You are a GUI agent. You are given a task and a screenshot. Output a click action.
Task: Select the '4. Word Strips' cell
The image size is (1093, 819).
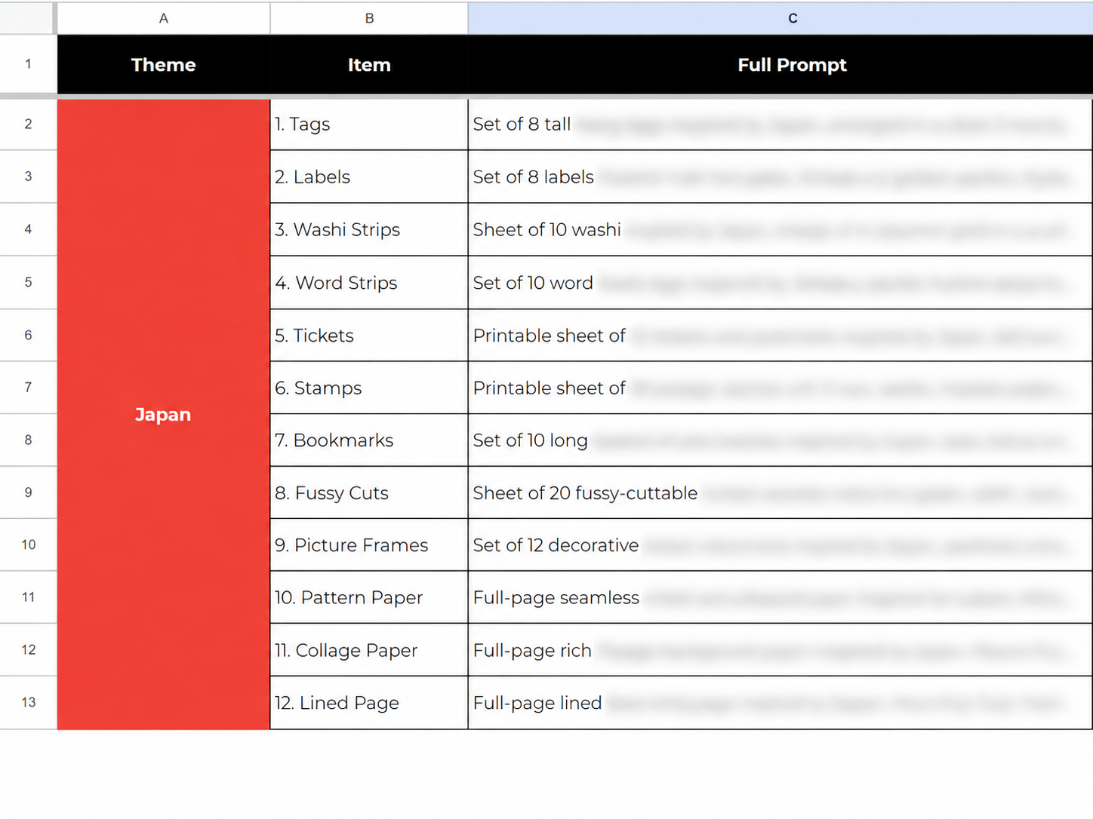click(x=369, y=282)
